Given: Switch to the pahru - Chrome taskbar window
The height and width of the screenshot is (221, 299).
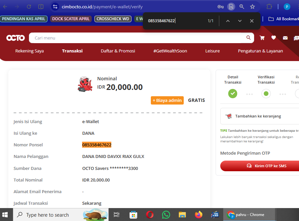Looking at the screenshot, I should click(249, 215).
